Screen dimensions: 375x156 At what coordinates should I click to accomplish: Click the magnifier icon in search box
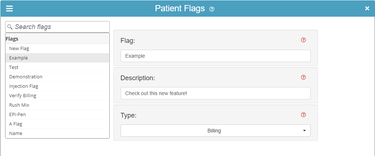point(10,27)
